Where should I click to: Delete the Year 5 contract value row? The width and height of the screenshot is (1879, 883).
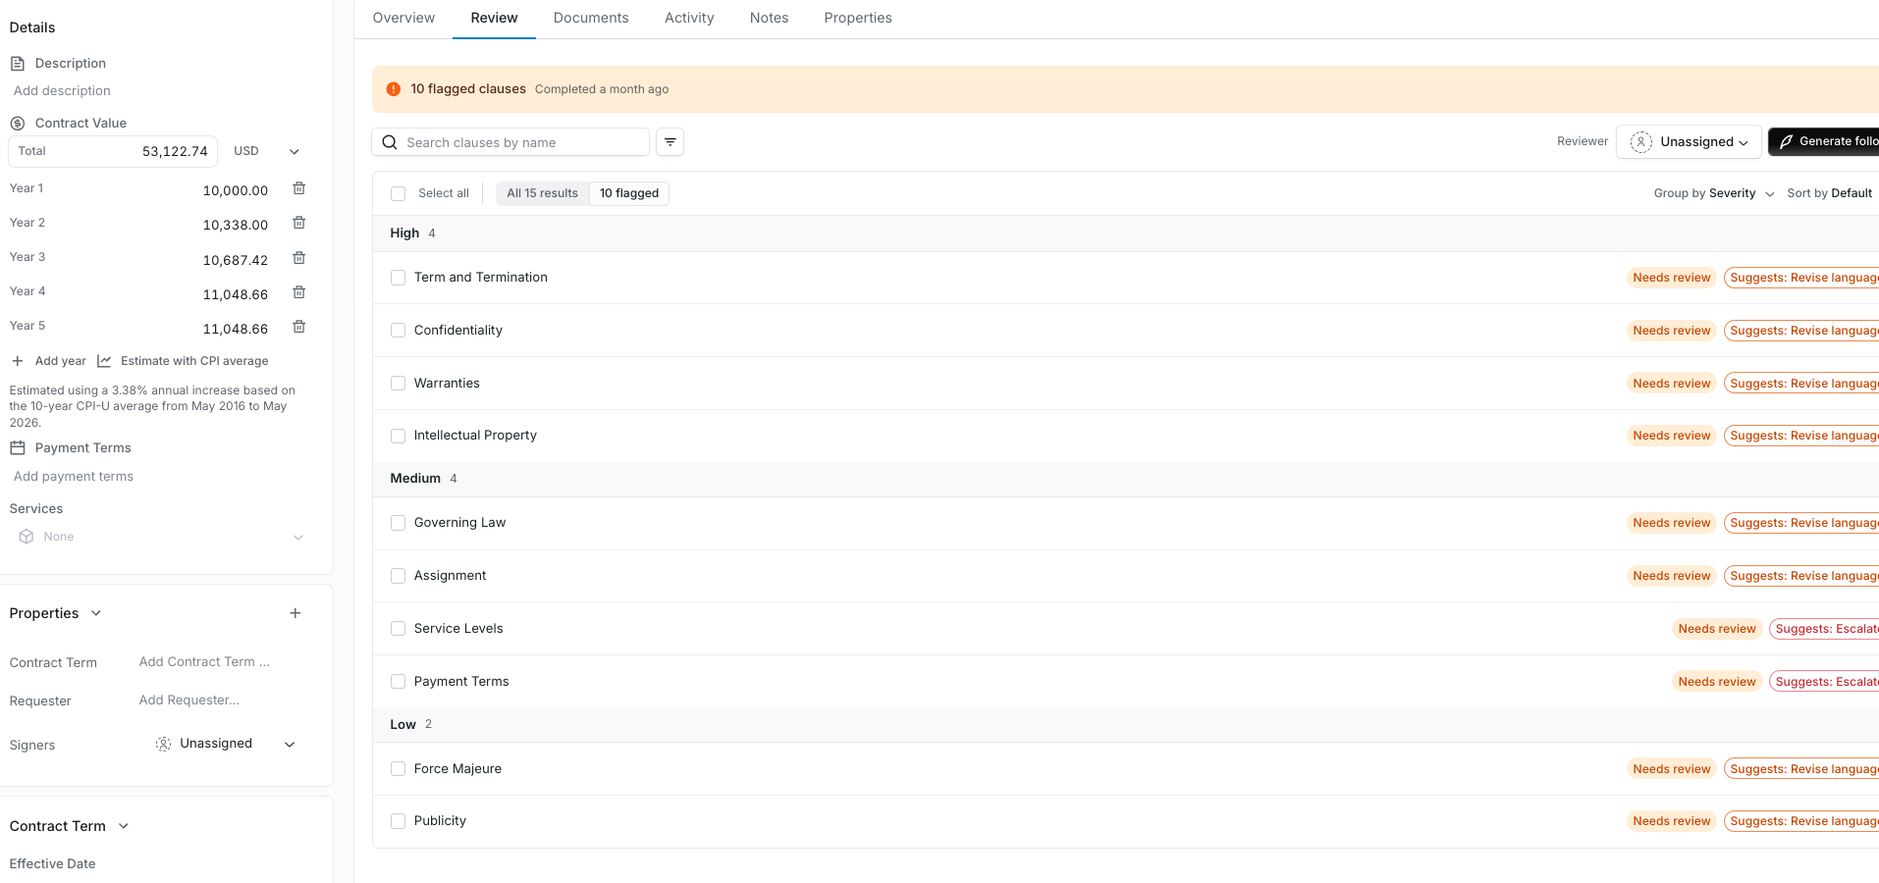[299, 327]
